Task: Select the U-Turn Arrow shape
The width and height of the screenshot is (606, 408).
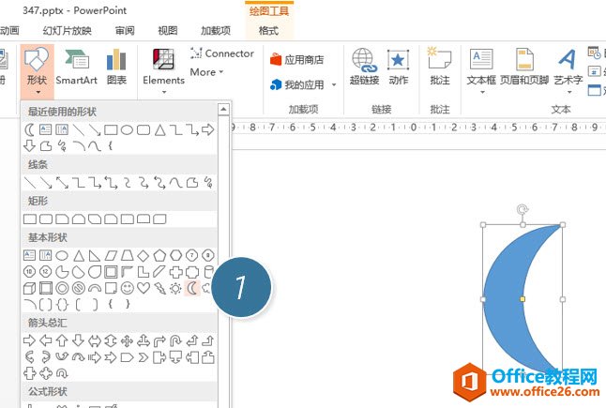Action: 175,340
